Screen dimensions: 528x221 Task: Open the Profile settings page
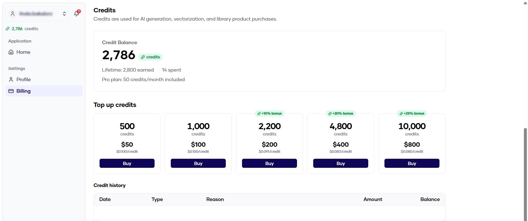point(44,80)
